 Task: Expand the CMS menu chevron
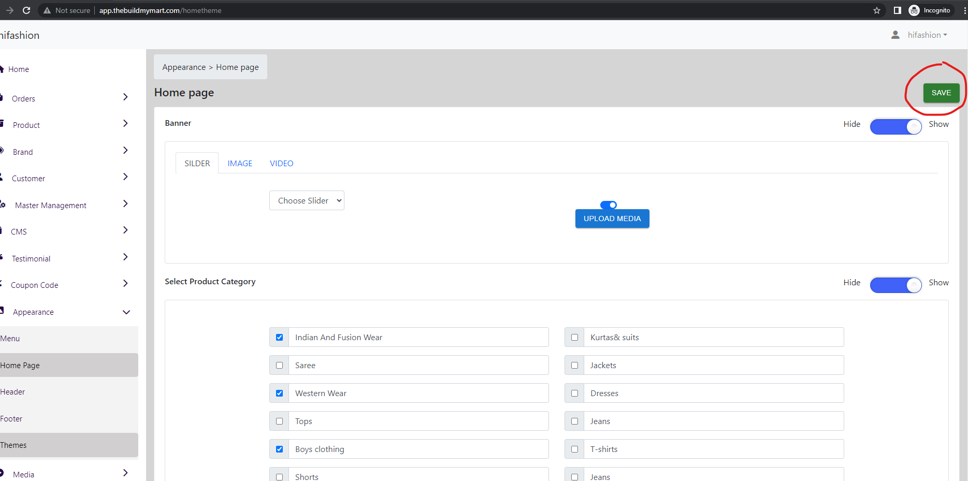click(125, 230)
